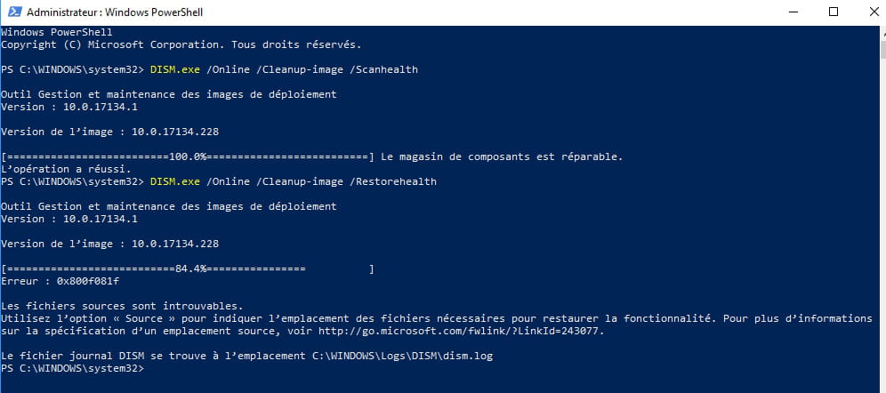Click the C:\WINDOWS\Logs\DISM\dism.log path
The image size is (886, 393).
point(402,356)
